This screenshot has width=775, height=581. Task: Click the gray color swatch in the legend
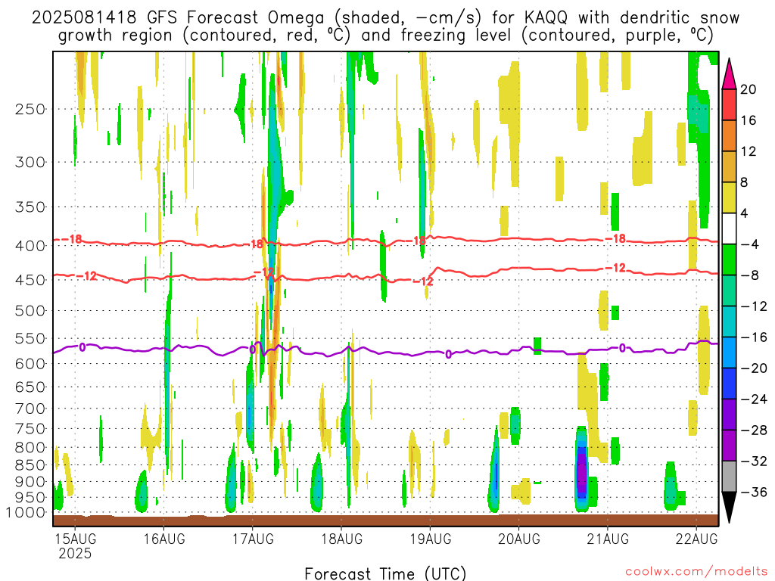[x=729, y=477]
